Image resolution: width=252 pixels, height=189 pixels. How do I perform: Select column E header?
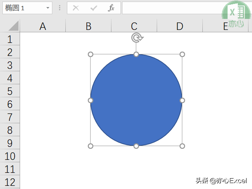[x=226, y=26]
